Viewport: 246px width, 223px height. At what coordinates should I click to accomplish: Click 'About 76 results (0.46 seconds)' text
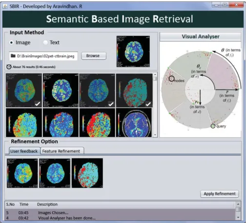click(34, 67)
